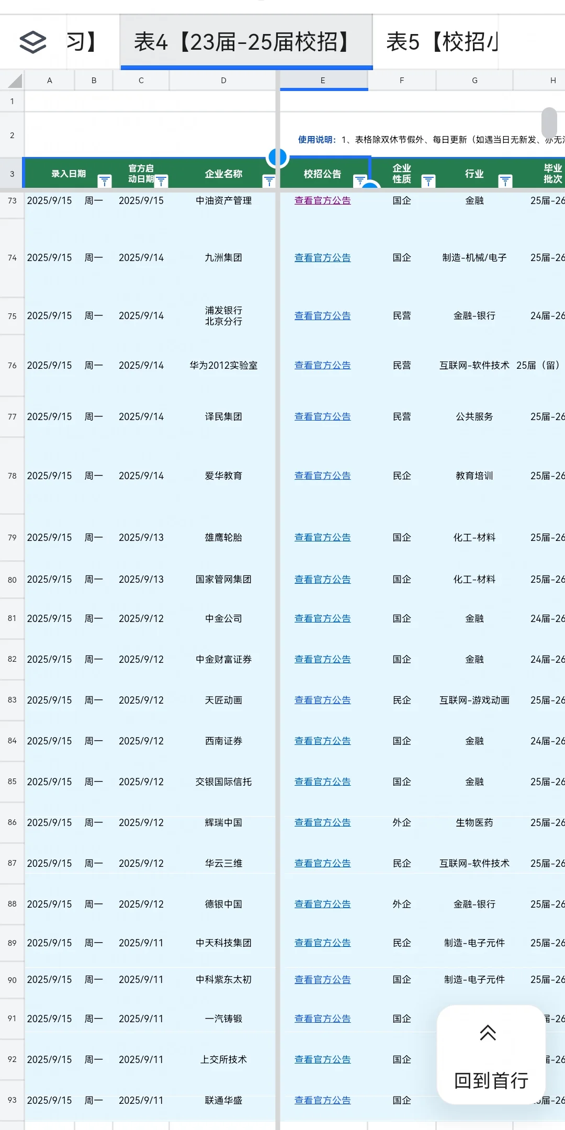Select the 辉瑞中国 company cell
Image resolution: width=565 pixels, height=1130 pixels.
[x=223, y=822]
